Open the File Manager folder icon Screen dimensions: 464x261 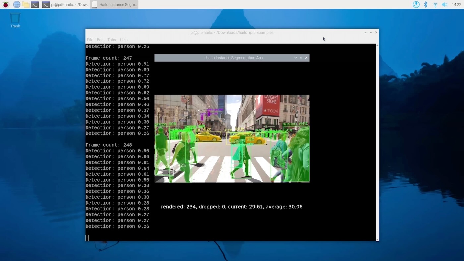(26, 5)
